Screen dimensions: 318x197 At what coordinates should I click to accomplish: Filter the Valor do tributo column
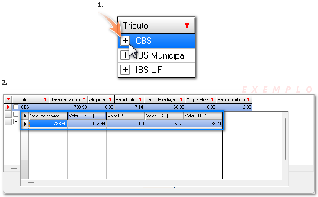(248, 99)
